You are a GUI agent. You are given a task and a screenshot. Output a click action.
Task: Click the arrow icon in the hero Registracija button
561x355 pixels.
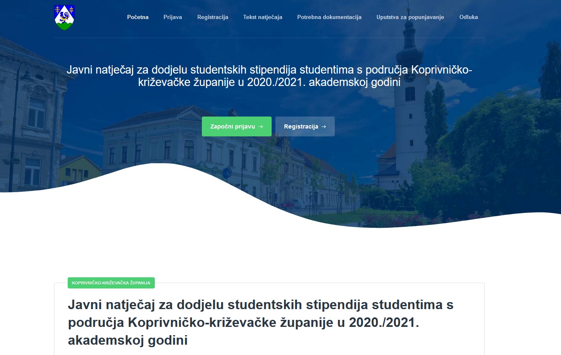click(324, 126)
